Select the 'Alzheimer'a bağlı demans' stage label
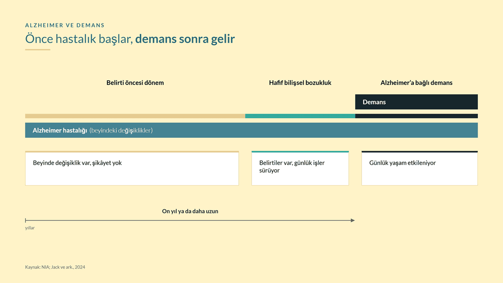 tap(416, 83)
